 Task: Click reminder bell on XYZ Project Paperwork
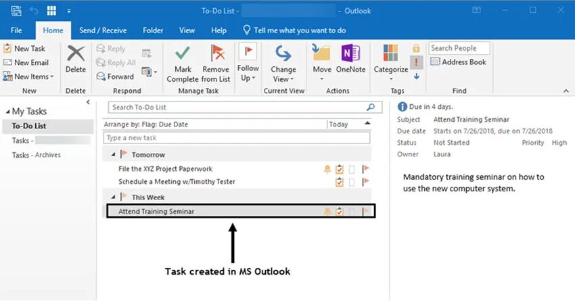(327, 169)
